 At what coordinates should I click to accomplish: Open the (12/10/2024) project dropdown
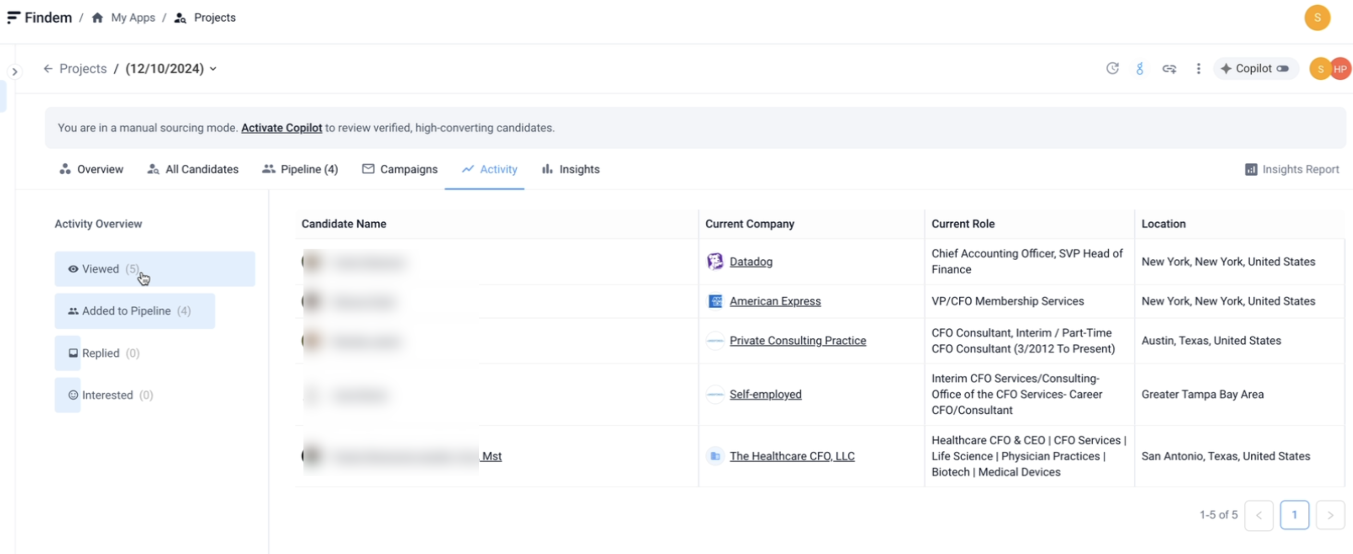(171, 69)
